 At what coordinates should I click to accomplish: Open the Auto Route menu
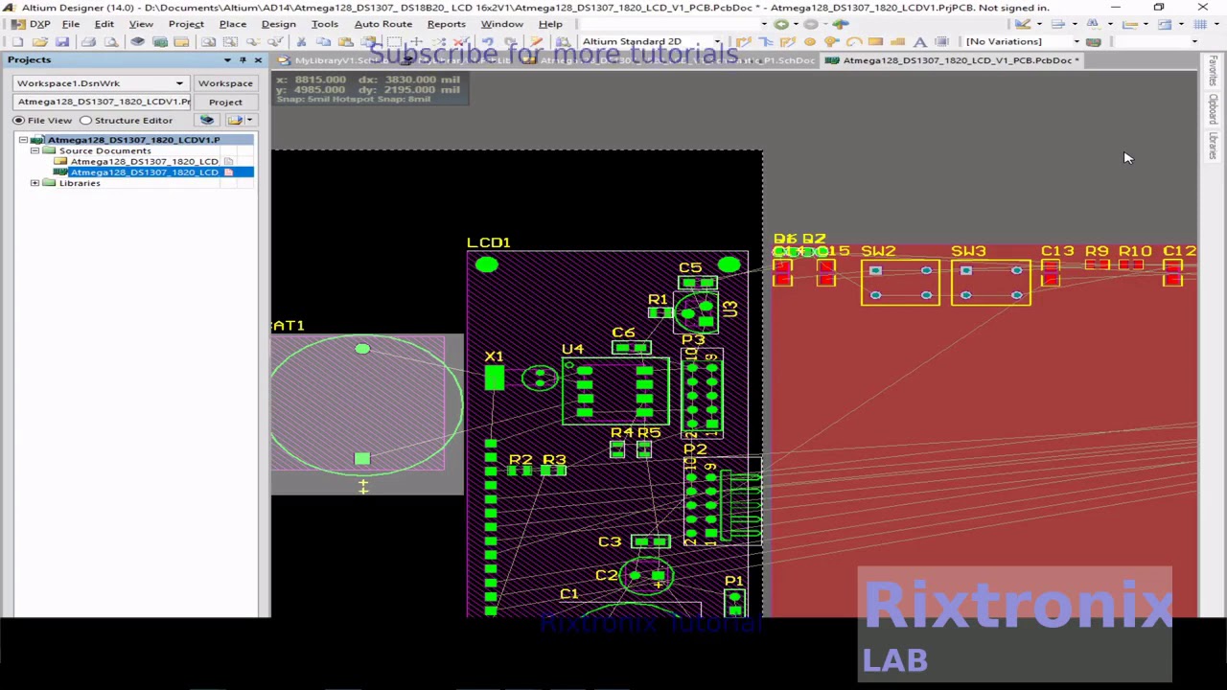click(x=382, y=24)
